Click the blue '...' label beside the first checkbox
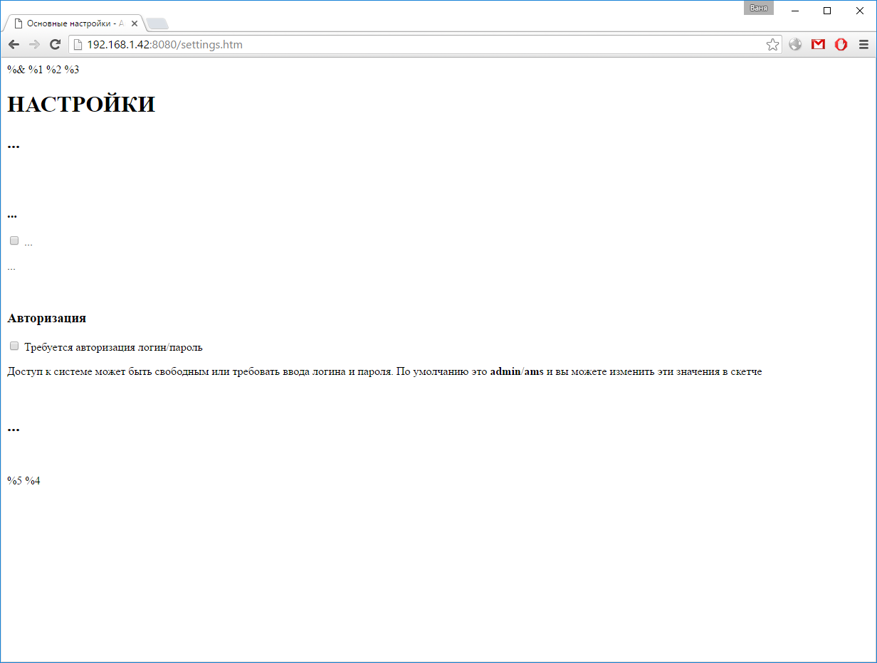Screen dimensions: 877x663 point(28,243)
